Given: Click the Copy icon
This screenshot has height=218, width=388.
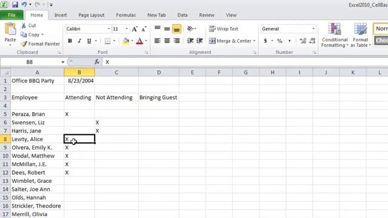Looking at the screenshot, I should (24, 35).
